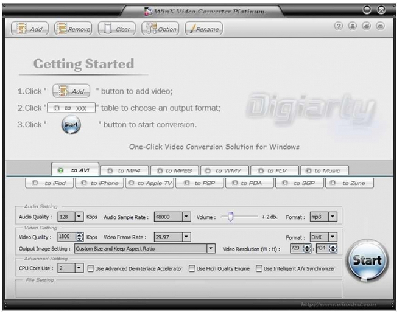Click the Add video toolbar button
This screenshot has height=314, width=405.
click(30, 29)
